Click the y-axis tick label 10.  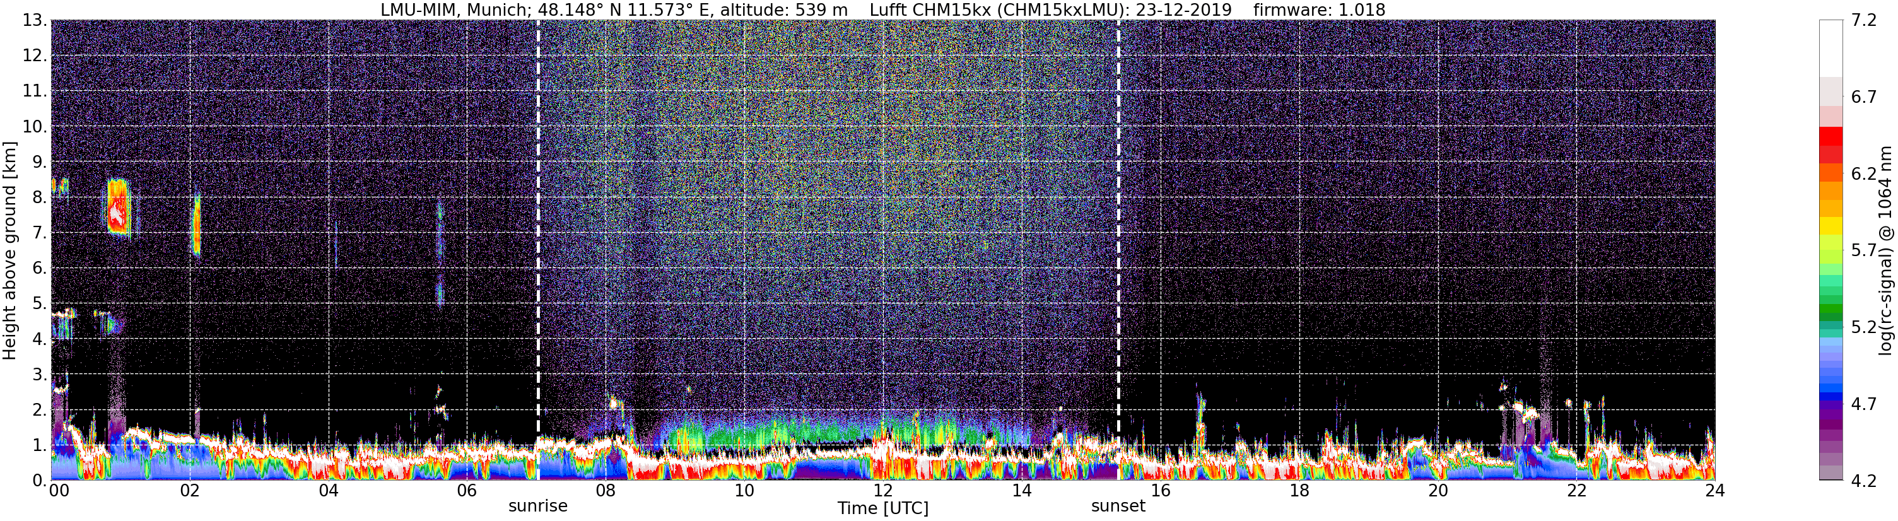point(35,127)
